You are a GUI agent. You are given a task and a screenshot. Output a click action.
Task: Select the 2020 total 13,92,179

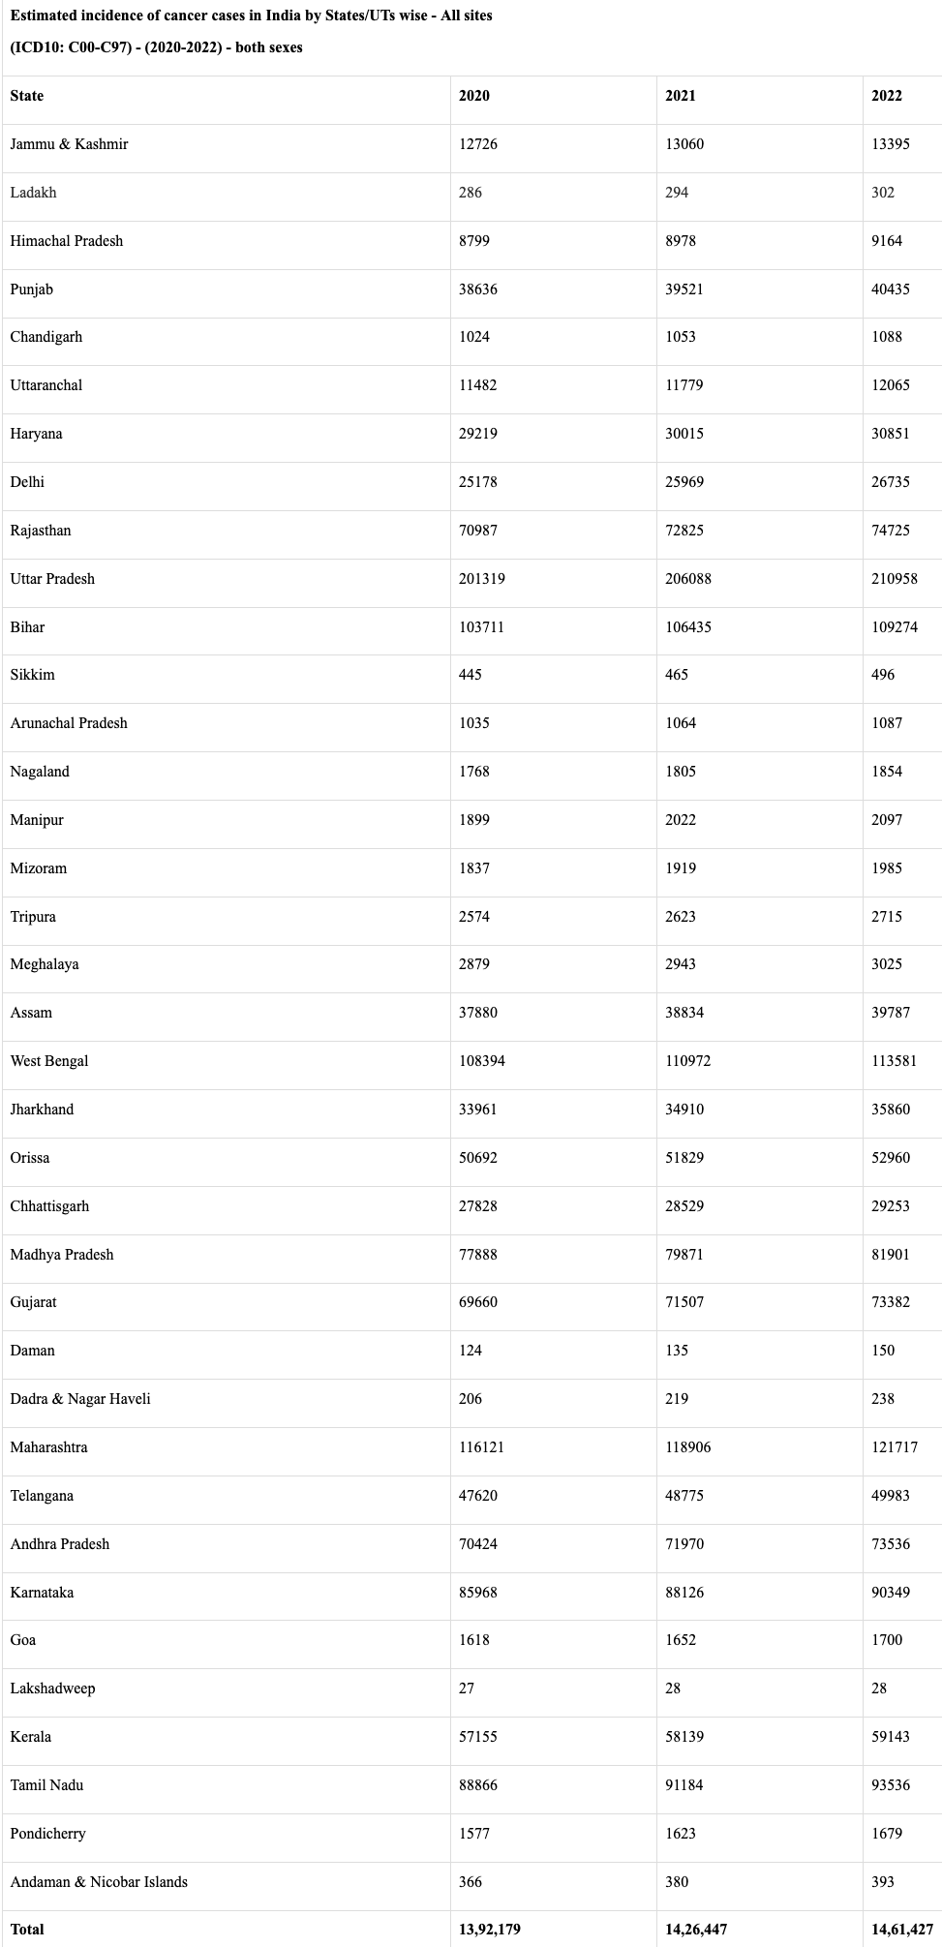[x=490, y=1930]
